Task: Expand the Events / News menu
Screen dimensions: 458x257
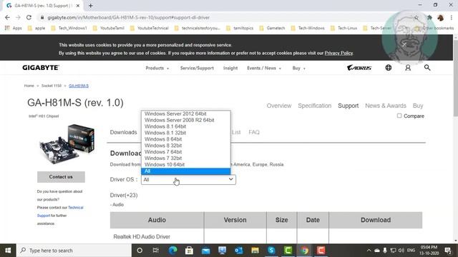Action: pos(264,68)
